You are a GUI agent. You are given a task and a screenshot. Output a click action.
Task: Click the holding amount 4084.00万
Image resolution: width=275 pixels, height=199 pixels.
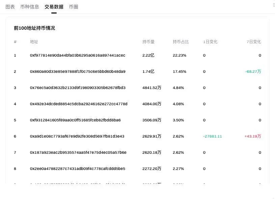pos(152,104)
